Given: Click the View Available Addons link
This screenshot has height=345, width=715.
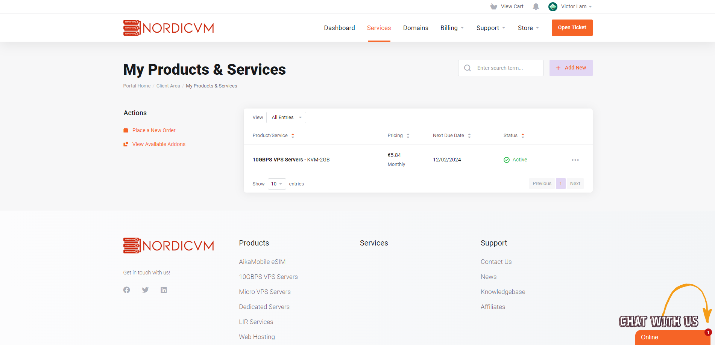Looking at the screenshot, I should [x=159, y=144].
